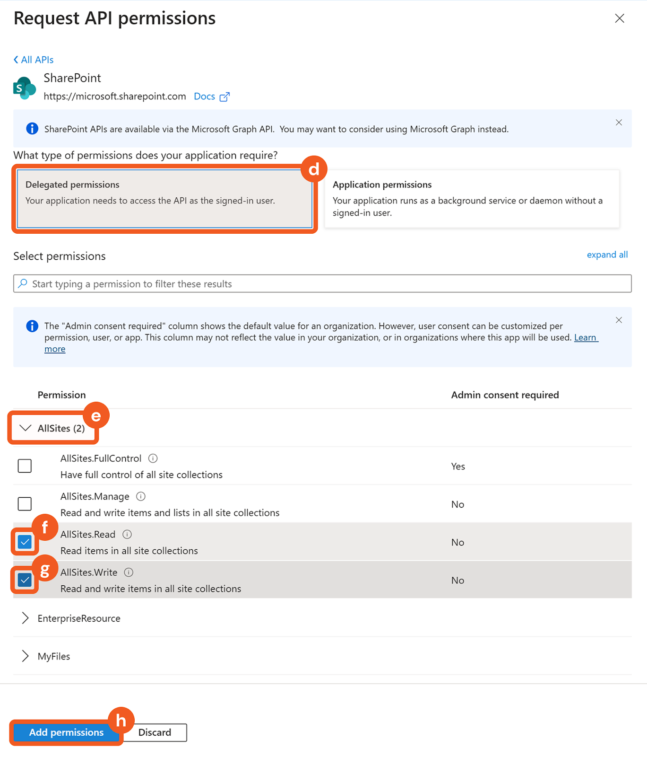
Task: Click the info icon next to AllSites.FullControl
Action: 153,458
